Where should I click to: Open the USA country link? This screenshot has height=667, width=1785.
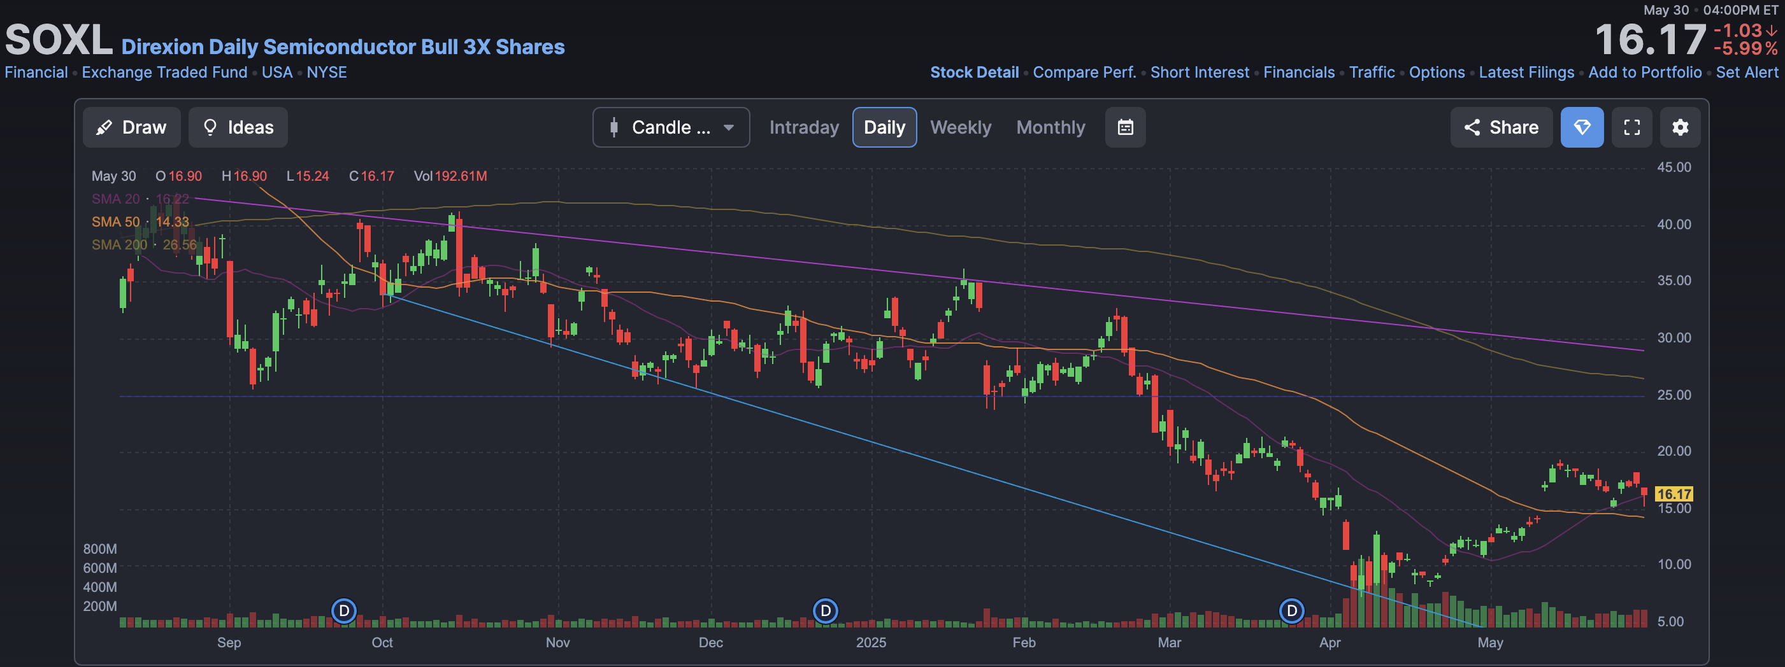coord(277,72)
